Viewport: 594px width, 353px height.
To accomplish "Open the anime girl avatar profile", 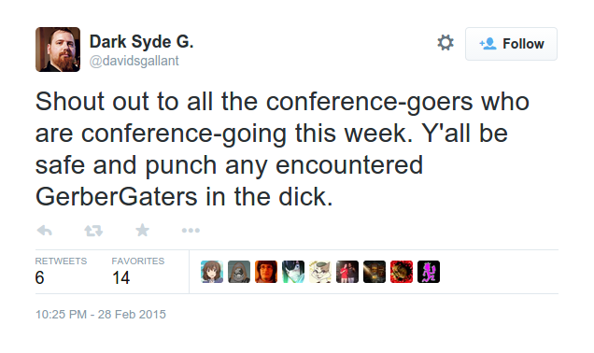I will pos(212,272).
